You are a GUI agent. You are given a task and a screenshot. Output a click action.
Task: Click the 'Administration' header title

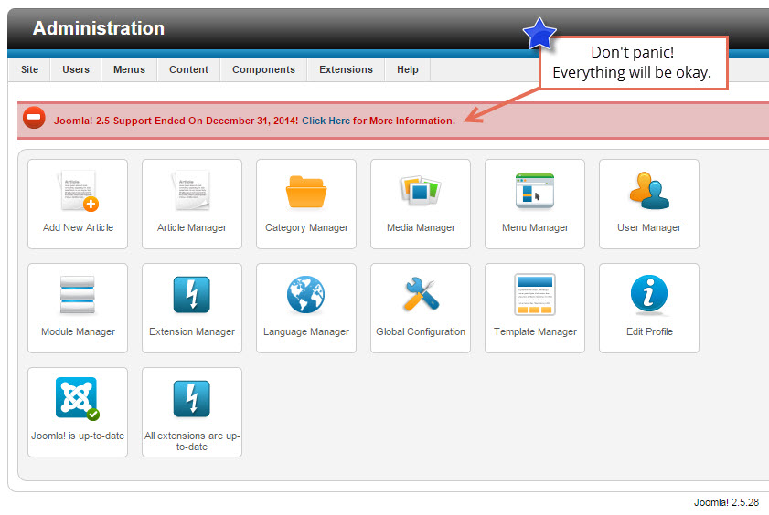(x=99, y=28)
